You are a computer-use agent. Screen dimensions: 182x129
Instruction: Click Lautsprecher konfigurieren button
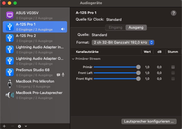coord(149,121)
